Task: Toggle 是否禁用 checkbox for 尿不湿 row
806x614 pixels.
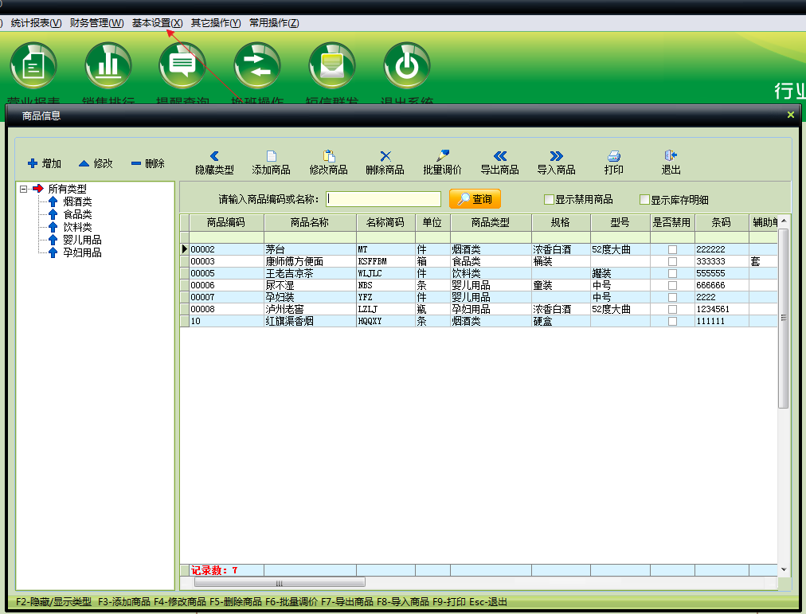Action: (672, 285)
